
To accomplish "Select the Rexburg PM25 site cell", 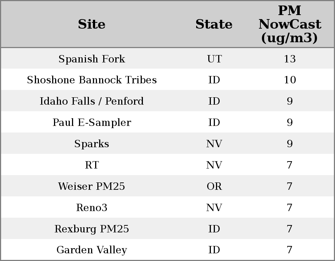I will click(91, 229).
